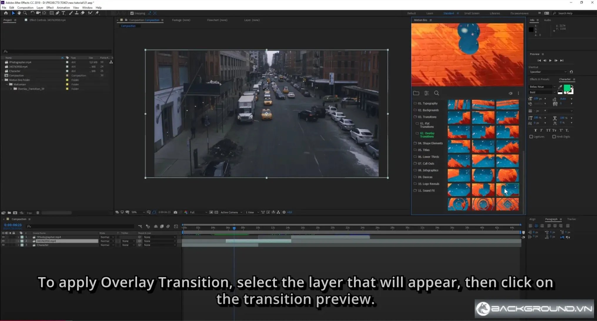Hide the Character layer eye icon

pos(3,245)
